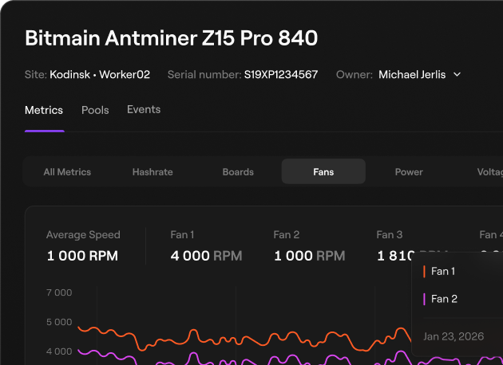Expand the Owner dropdown chevron
The height and width of the screenshot is (365, 503).
[457, 75]
